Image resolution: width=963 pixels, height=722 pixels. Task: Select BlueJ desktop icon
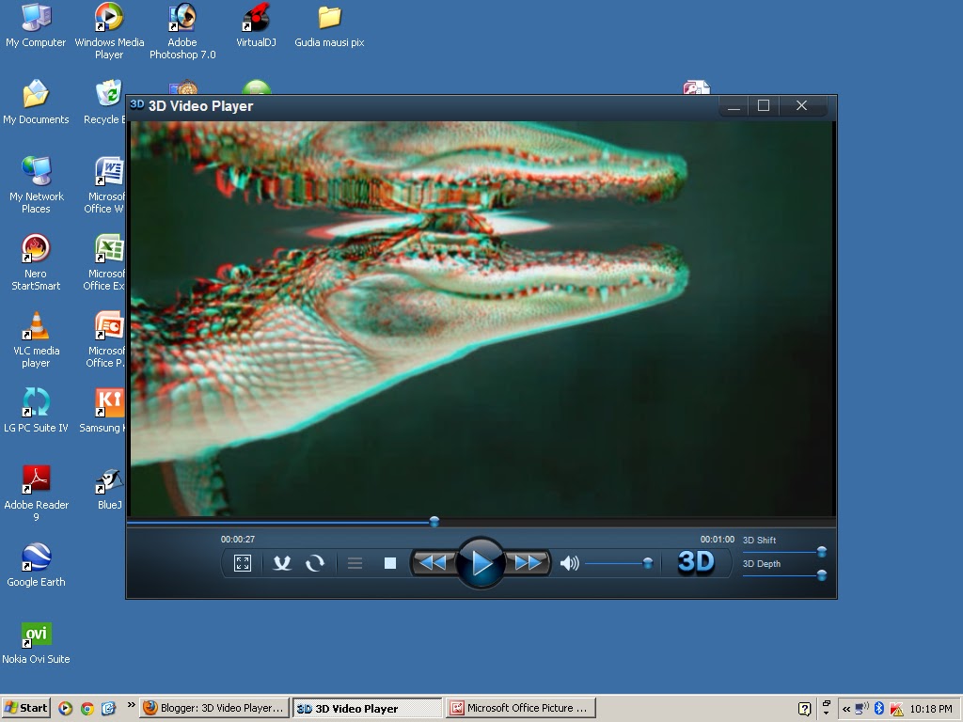click(109, 488)
